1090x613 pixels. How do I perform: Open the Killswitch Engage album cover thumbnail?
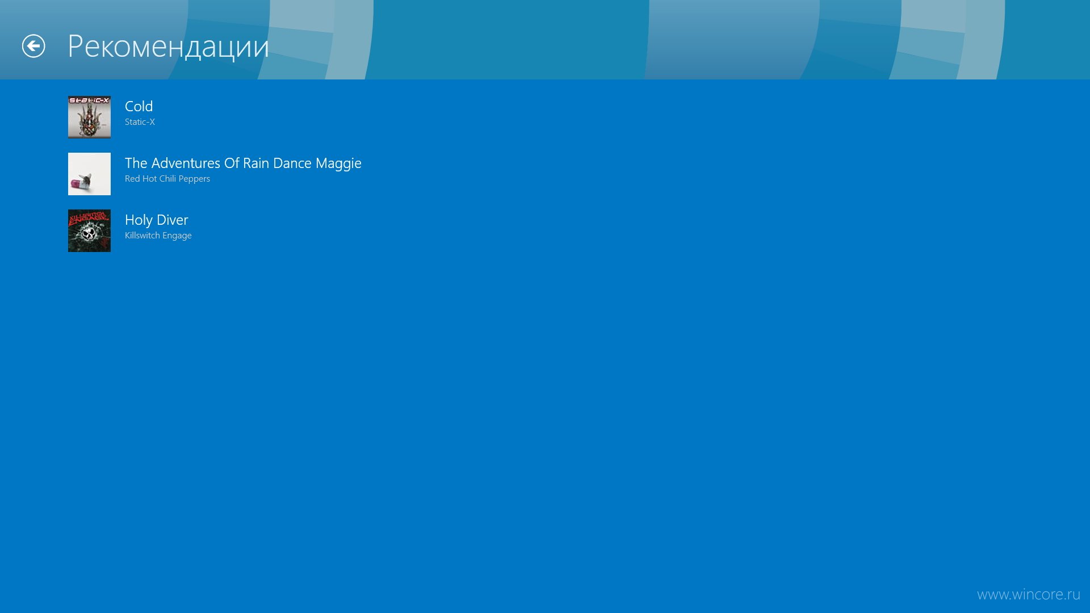89,230
